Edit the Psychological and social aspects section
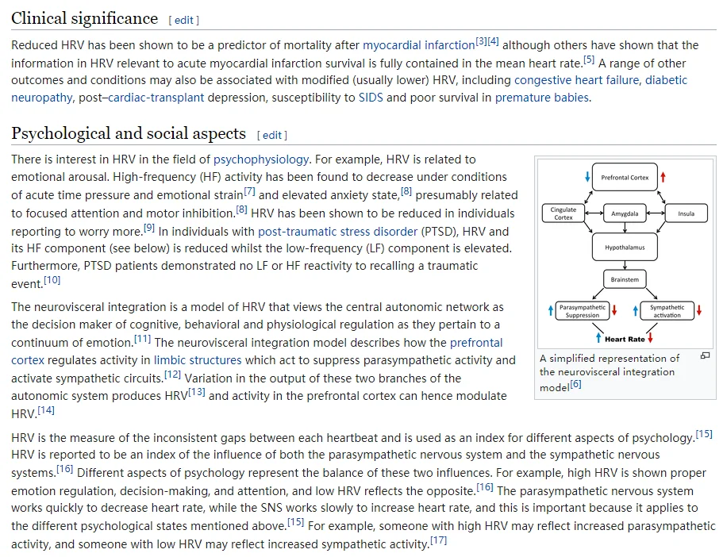The height and width of the screenshot is (557, 727). tap(272, 136)
